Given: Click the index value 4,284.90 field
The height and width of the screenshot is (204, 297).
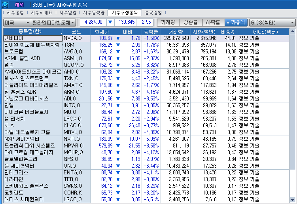Looking at the screenshot, I should [x=93, y=23].
